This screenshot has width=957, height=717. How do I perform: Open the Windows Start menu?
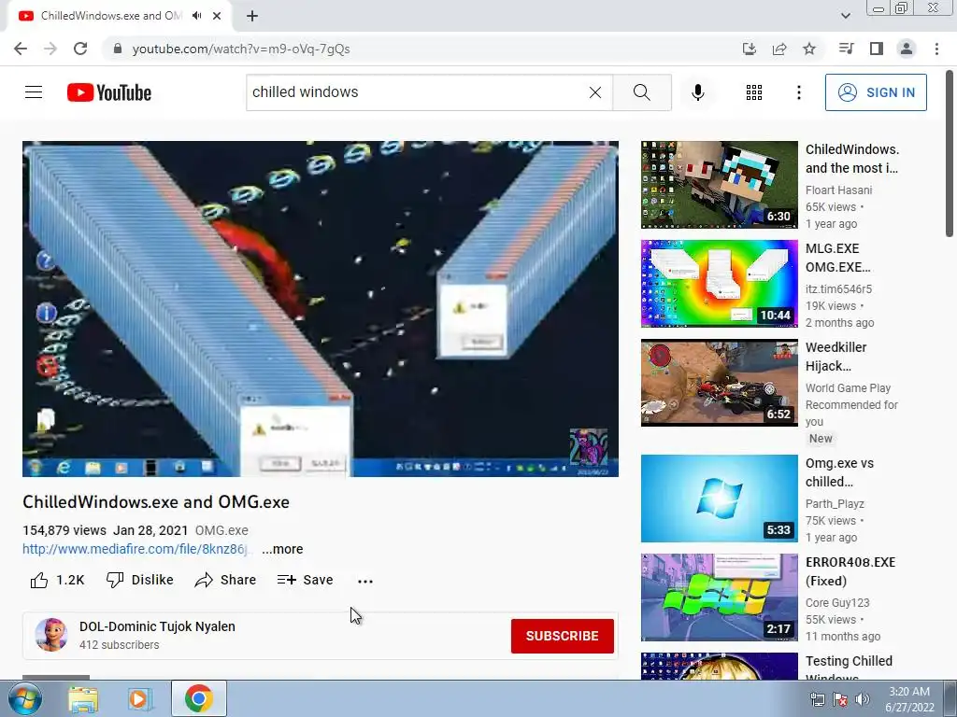click(x=24, y=698)
